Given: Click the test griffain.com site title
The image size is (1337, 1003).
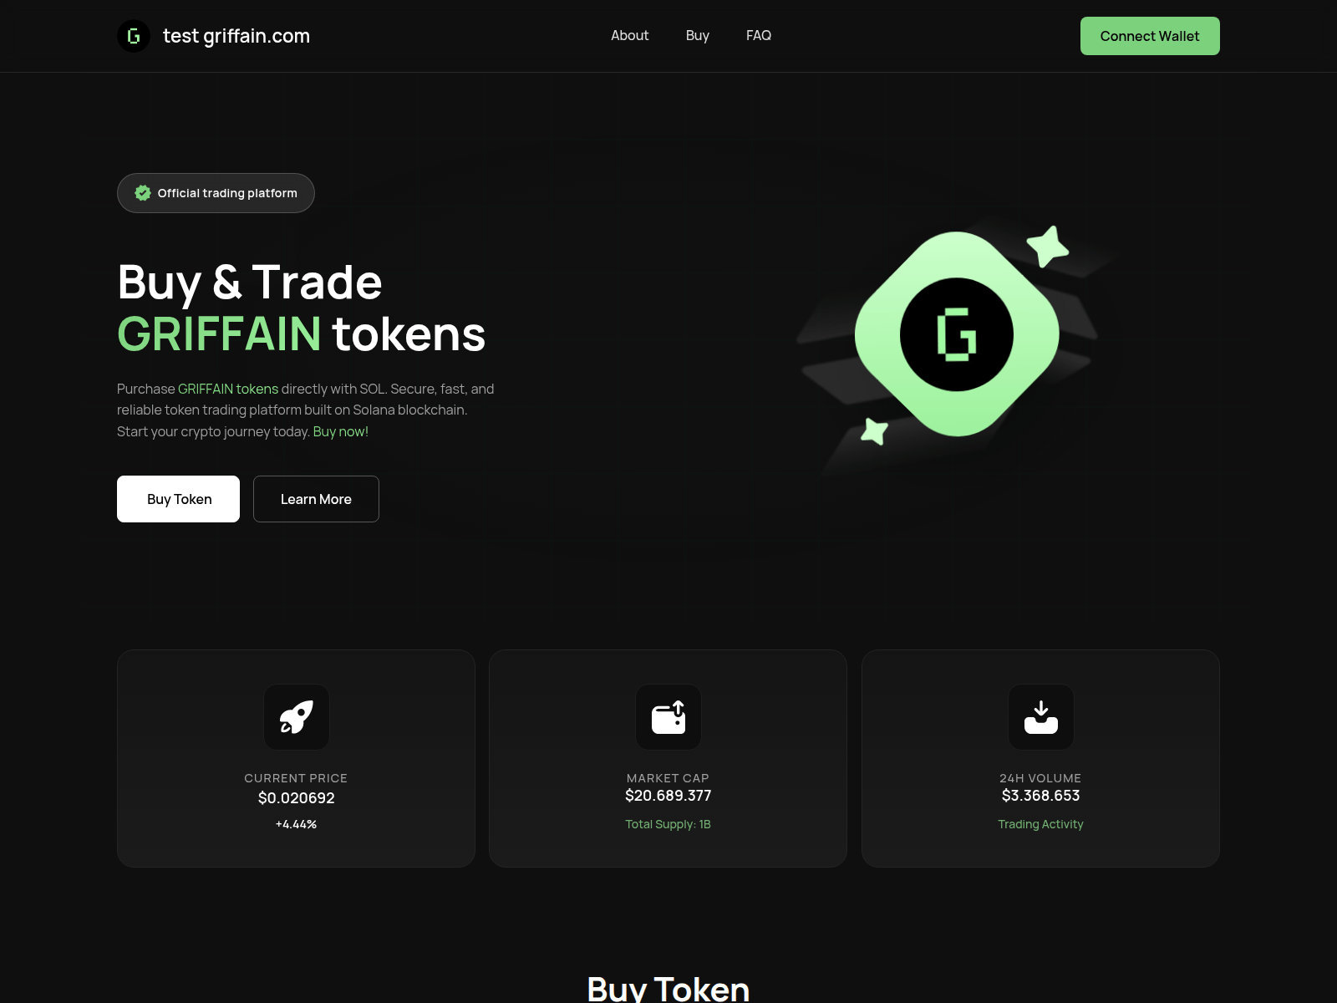Looking at the screenshot, I should pyautogui.click(x=236, y=36).
